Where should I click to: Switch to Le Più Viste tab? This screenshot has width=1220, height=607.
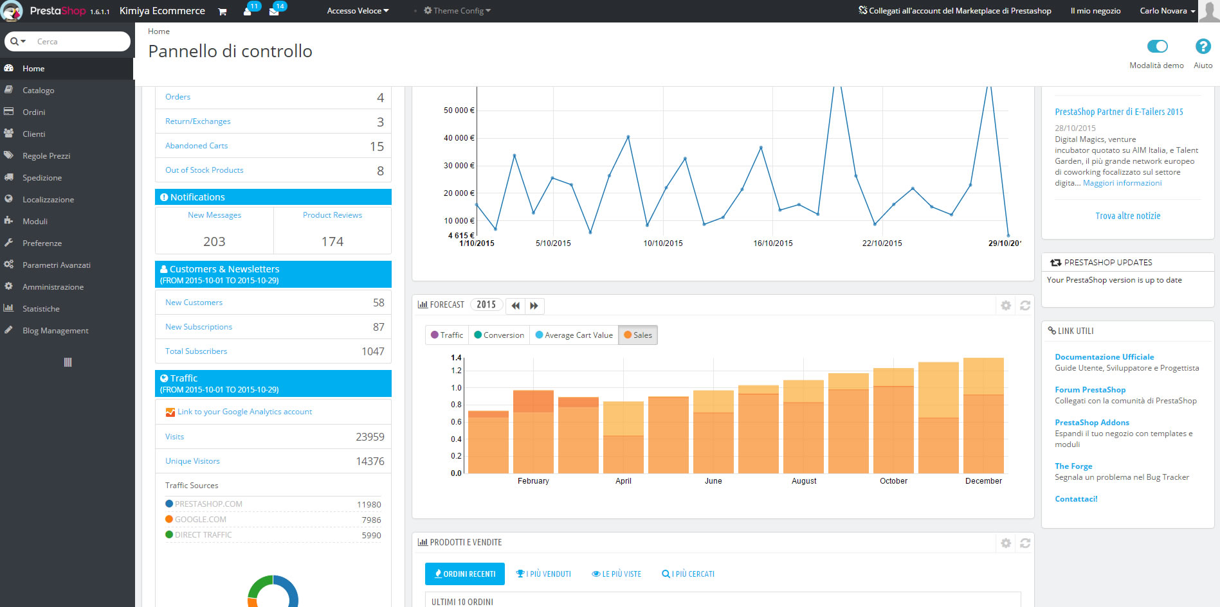pyautogui.click(x=616, y=574)
